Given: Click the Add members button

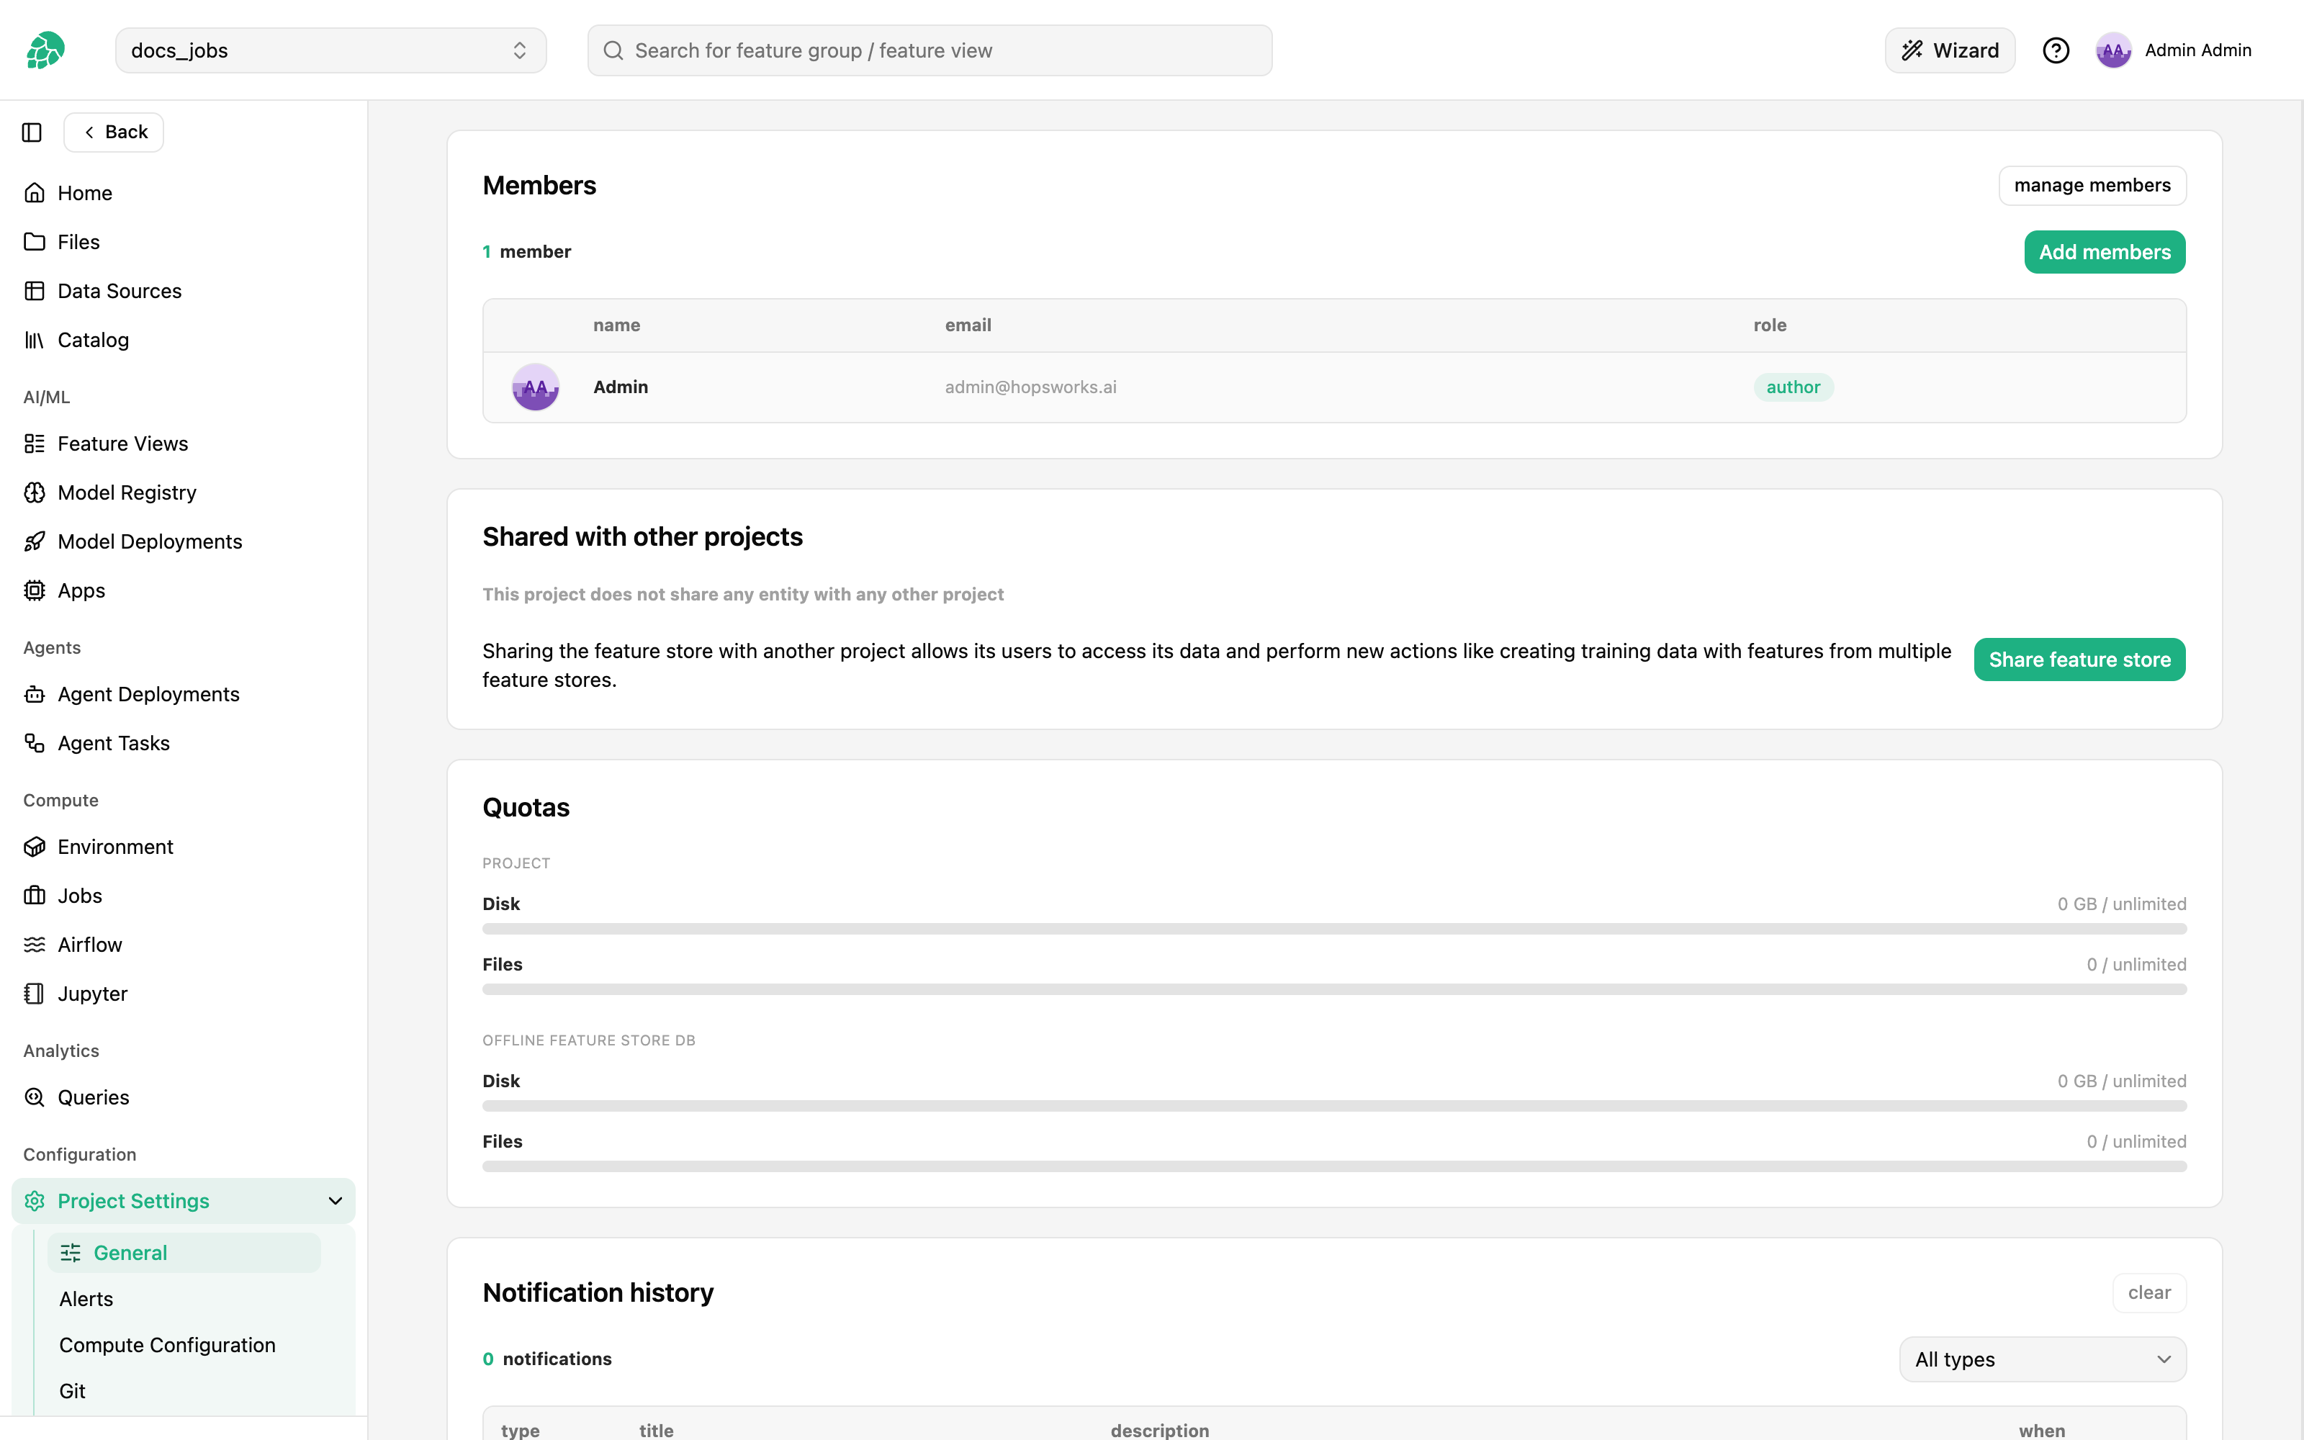Looking at the screenshot, I should pyautogui.click(x=2104, y=253).
